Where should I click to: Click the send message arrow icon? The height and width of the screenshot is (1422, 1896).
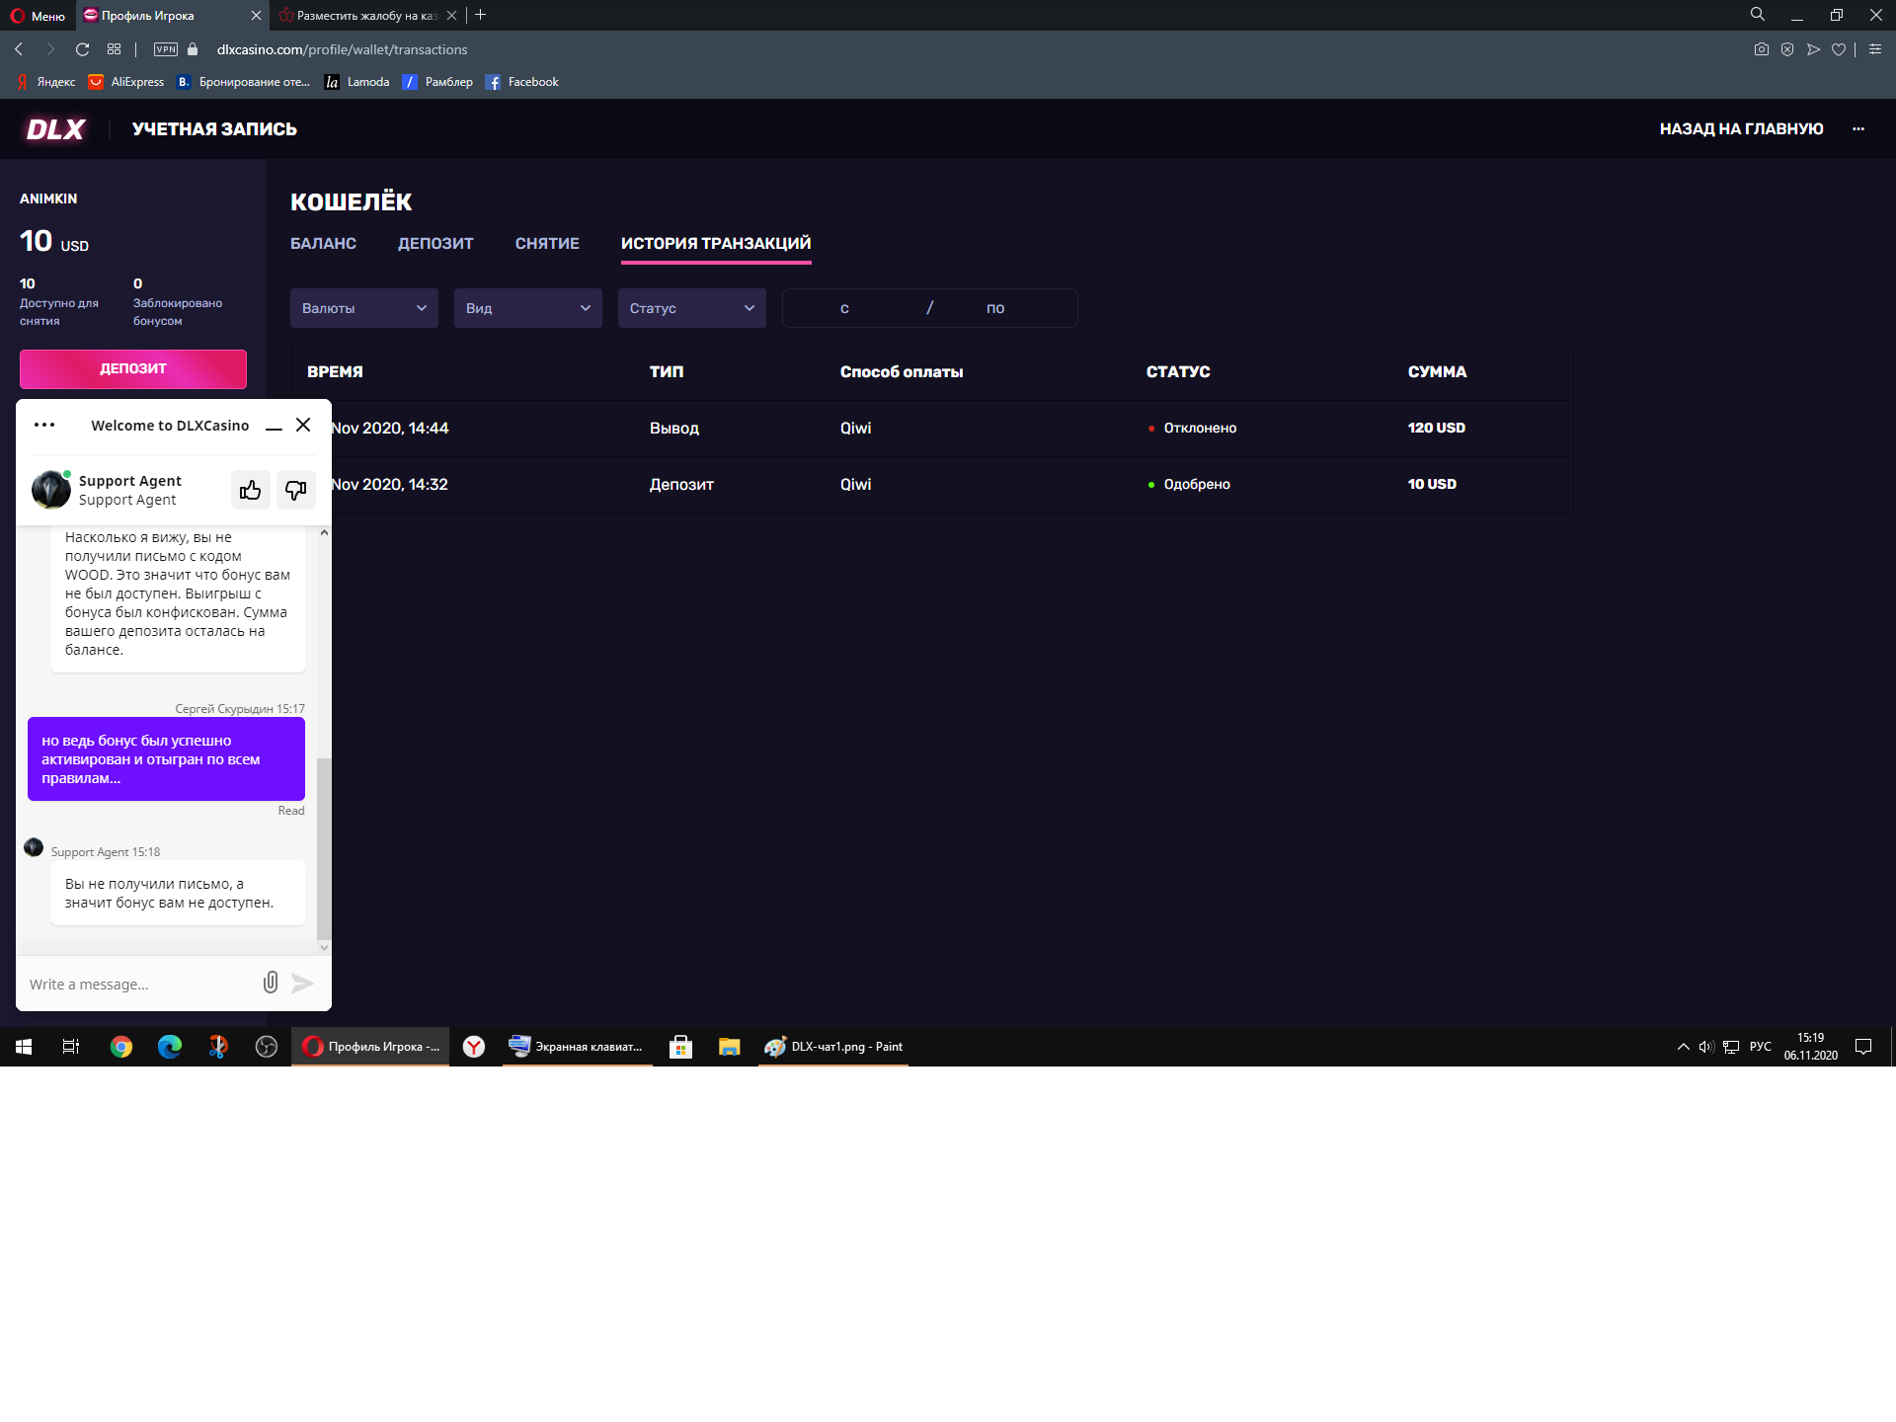(303, 984)
